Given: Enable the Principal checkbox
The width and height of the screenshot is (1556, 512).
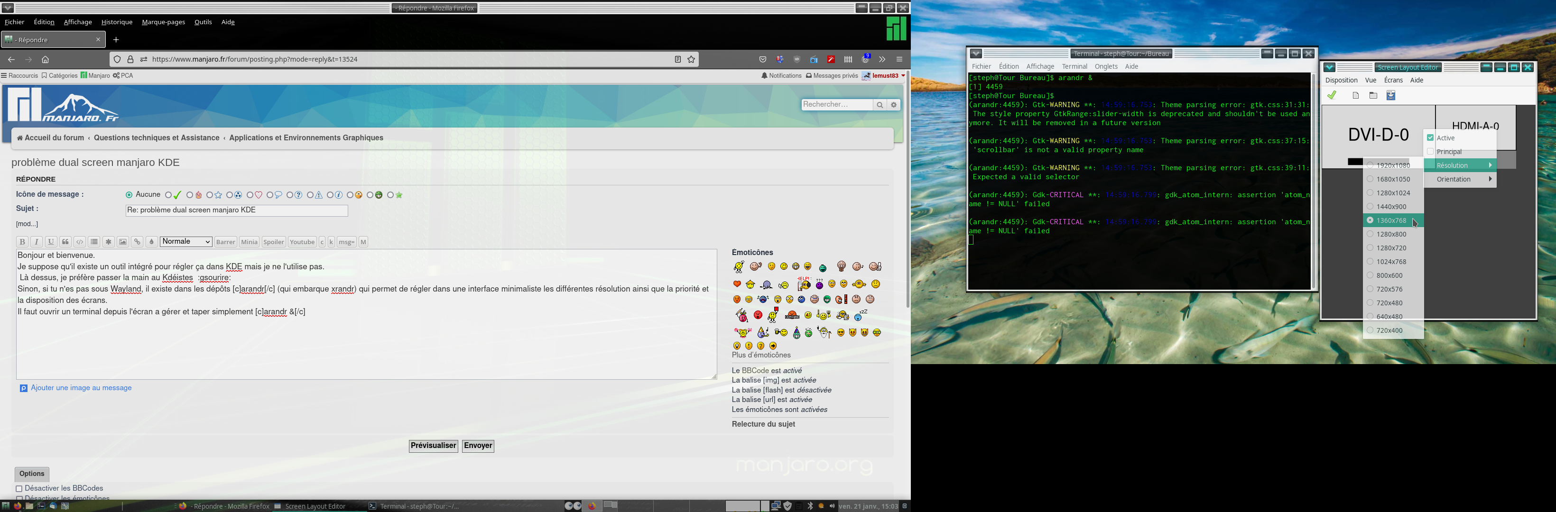Looking at the screenshot, I should tap(1430, 152).
